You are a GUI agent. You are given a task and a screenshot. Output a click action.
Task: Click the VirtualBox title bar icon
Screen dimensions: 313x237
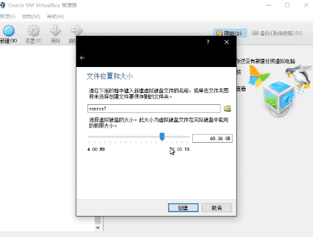2,6
